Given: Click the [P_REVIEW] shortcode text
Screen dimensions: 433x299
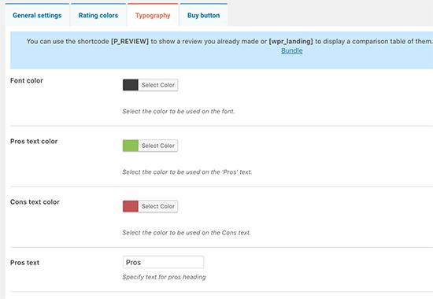Looking at the screenshot, I should tap(130, 42).
